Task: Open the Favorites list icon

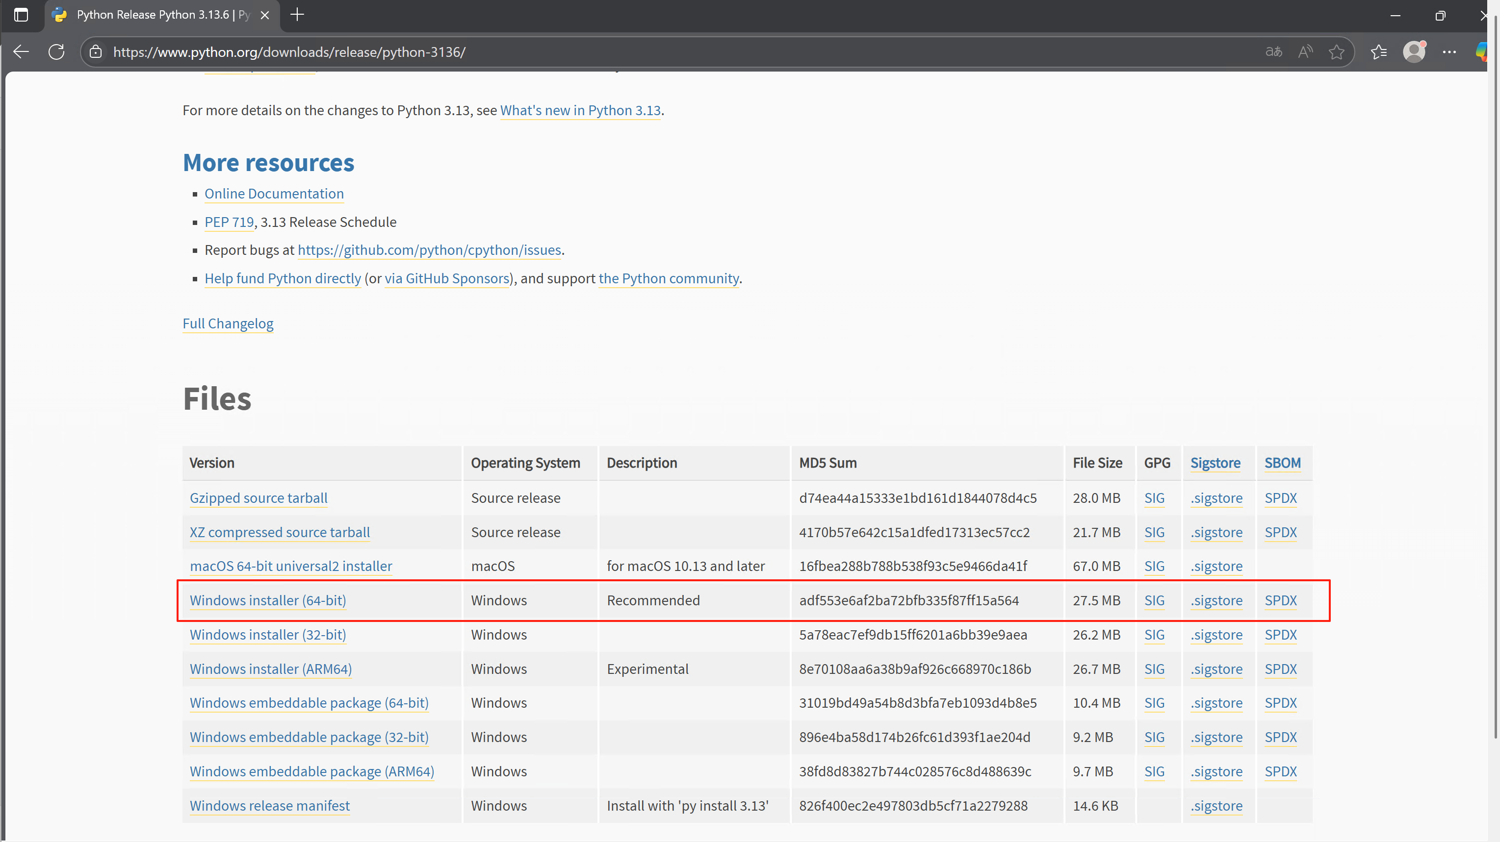Action: (x=1379, y=52)
